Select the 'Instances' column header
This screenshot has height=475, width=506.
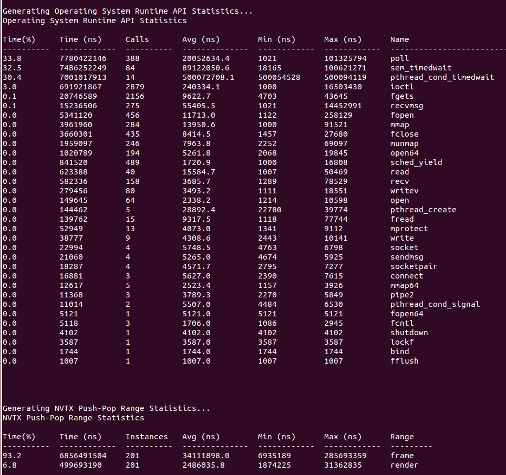pyautogui.click(x=147, y=437)
